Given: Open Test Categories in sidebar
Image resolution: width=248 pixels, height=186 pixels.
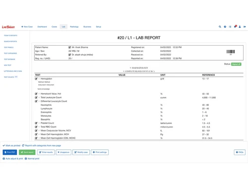Looking at the screenshot, I should tap(10, 54).
